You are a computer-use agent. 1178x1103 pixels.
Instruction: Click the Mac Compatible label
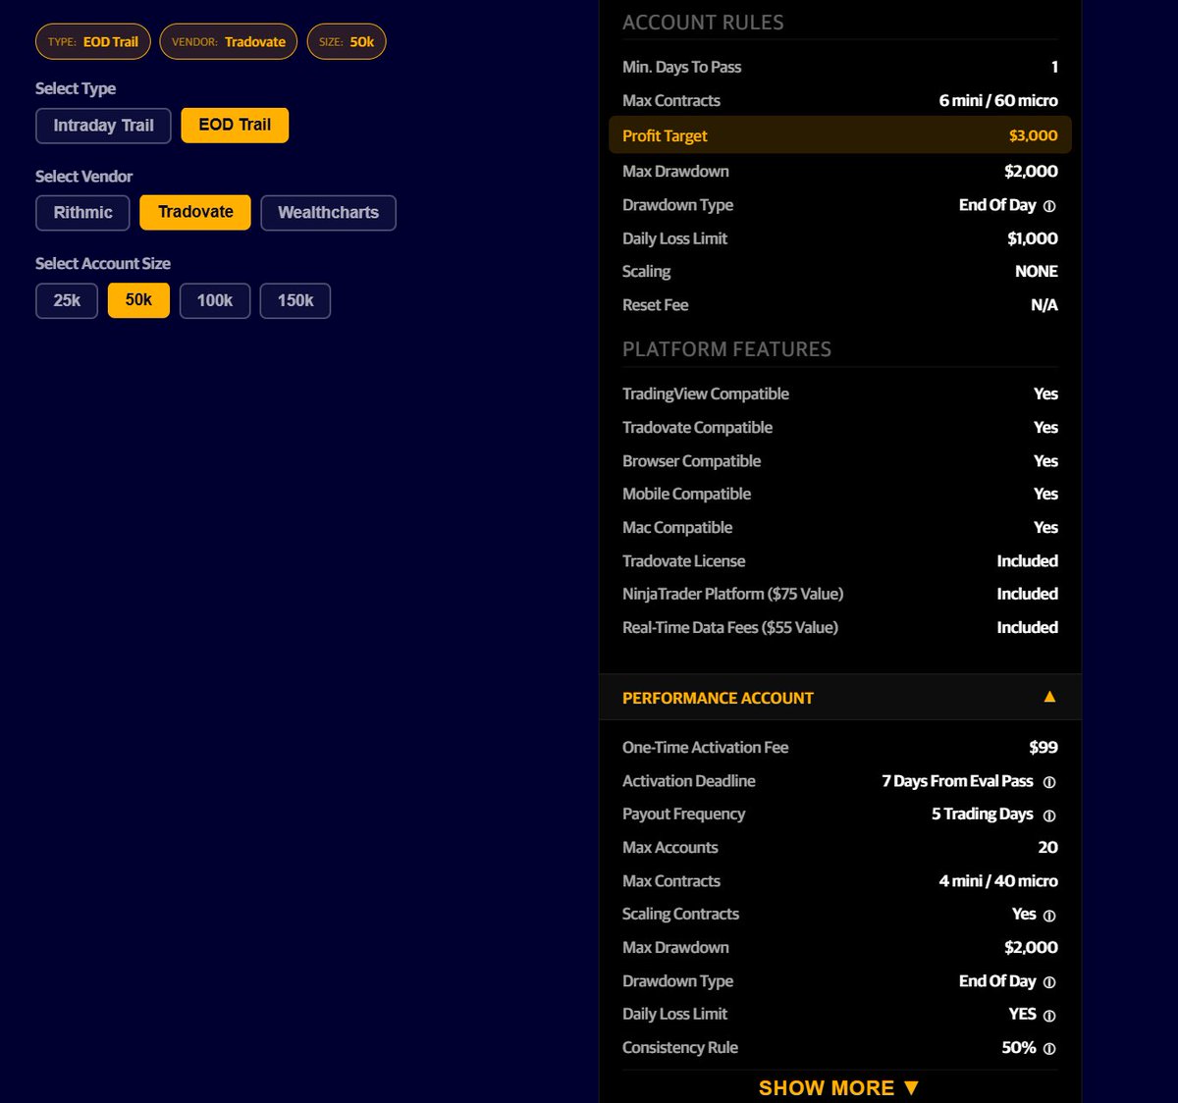[677, 528]
